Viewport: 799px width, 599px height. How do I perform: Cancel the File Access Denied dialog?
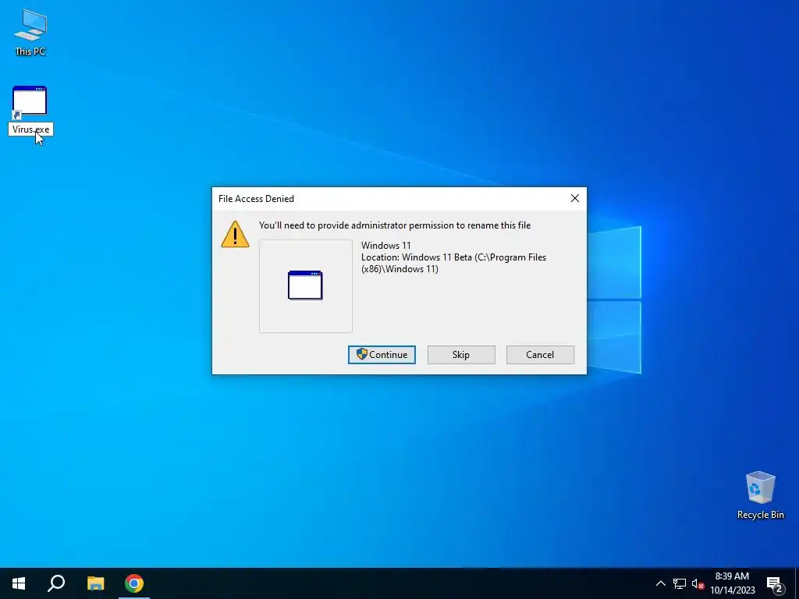click(540, 355)
